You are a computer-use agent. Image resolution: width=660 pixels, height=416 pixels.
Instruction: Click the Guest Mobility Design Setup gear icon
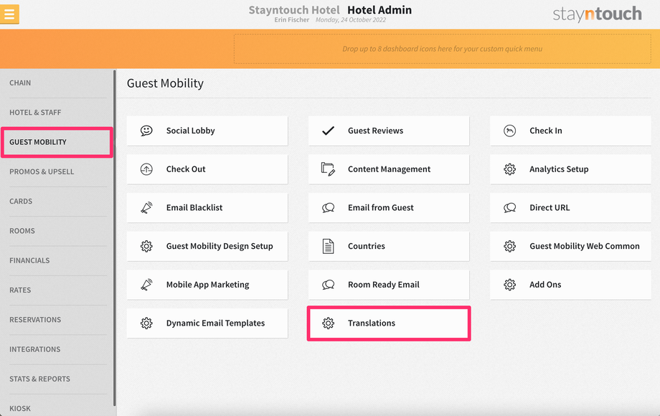pyautogui.click(x=146, y=246)
